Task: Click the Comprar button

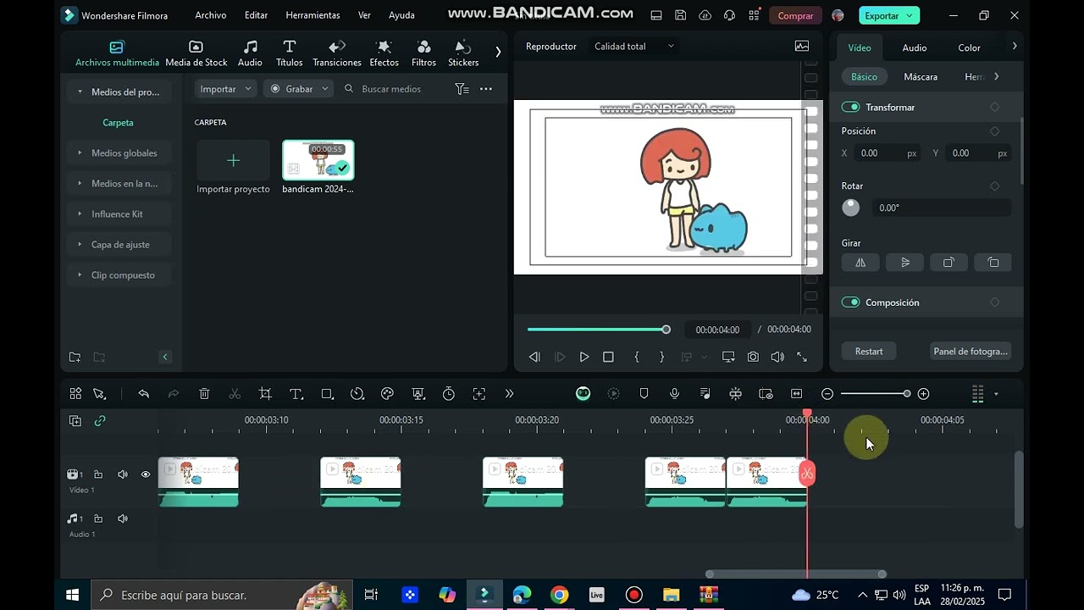Action: [795, 15]
